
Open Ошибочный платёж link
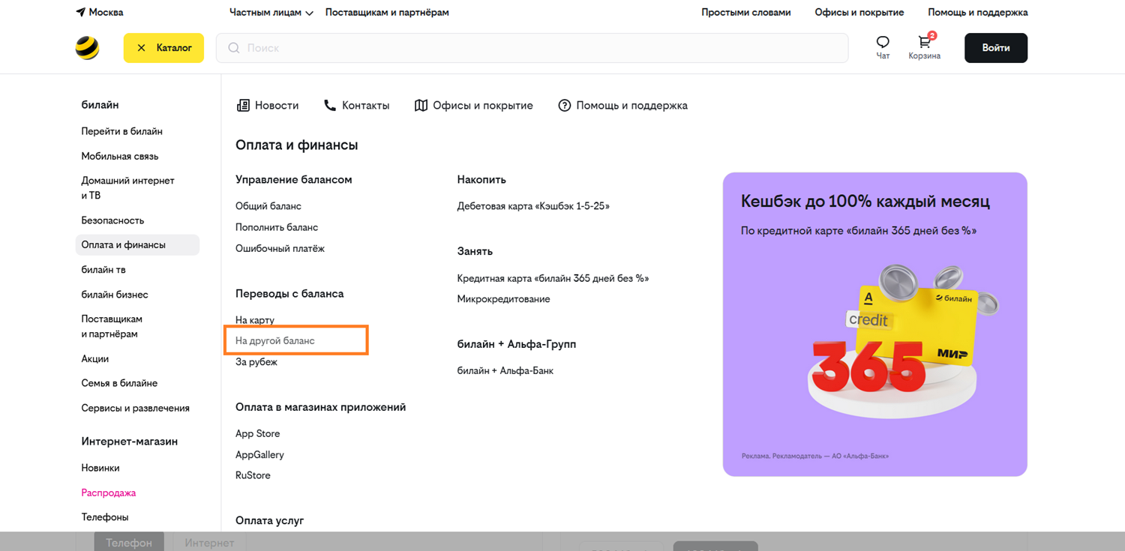(x=280, y=249)
